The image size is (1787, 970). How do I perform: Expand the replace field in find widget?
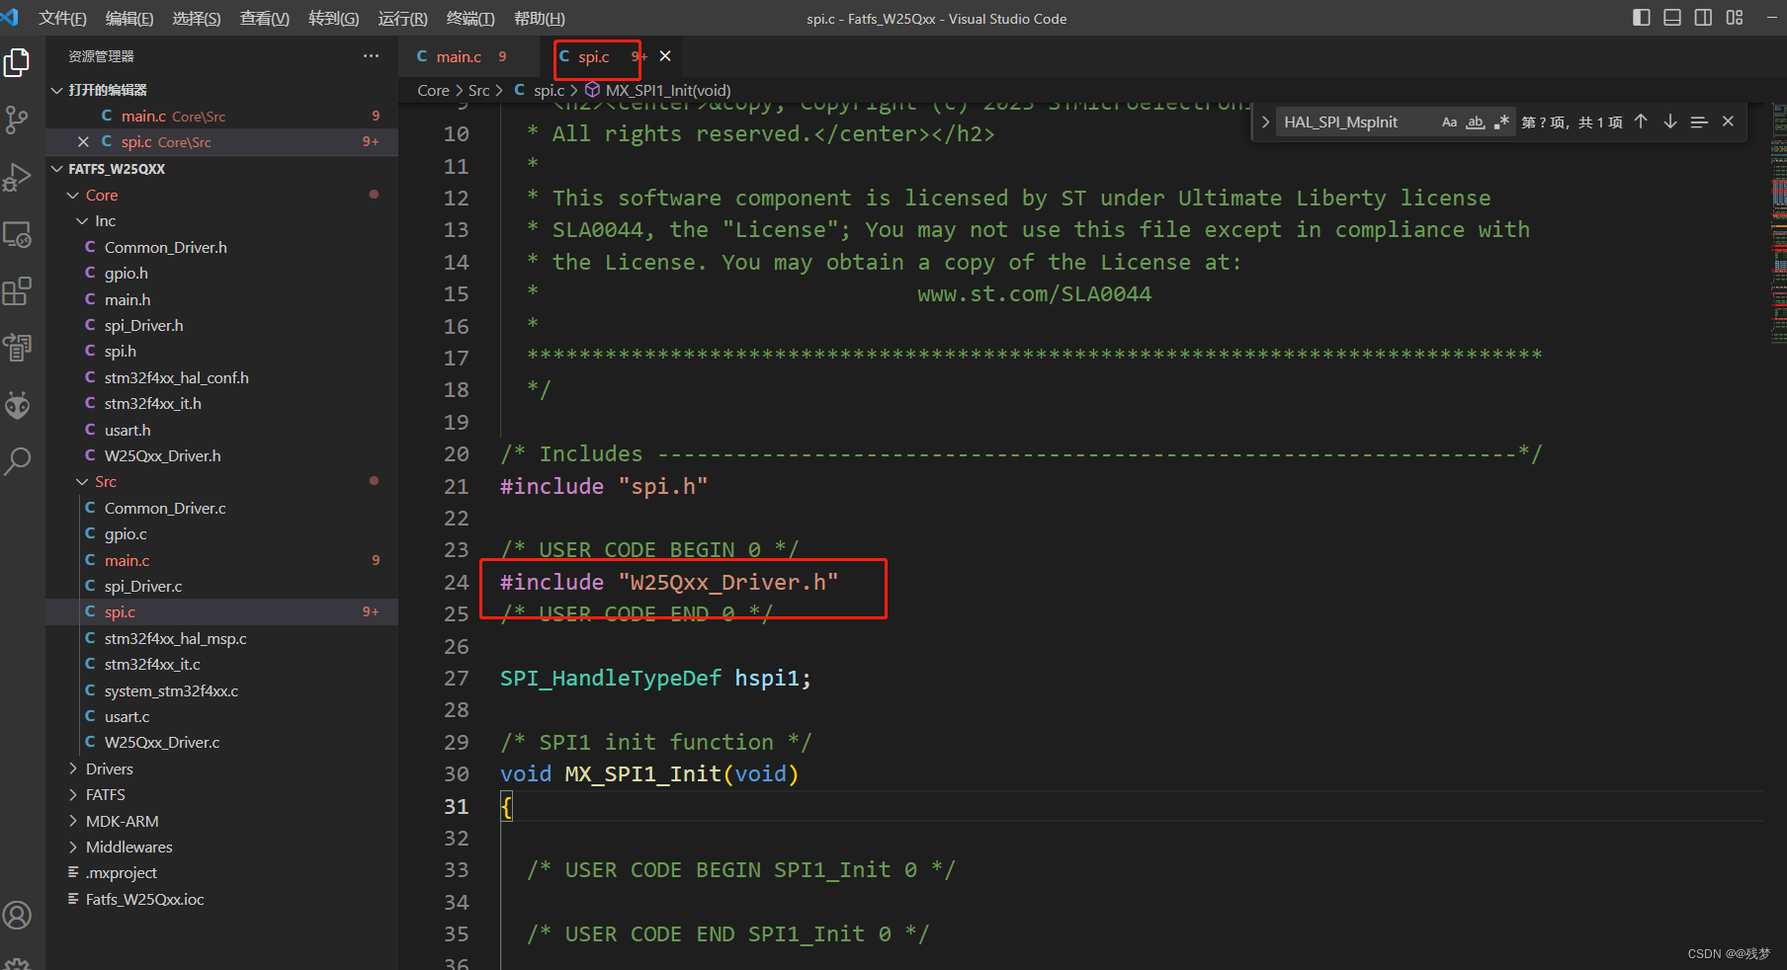pyautogui.click(x=1265, y=122)
